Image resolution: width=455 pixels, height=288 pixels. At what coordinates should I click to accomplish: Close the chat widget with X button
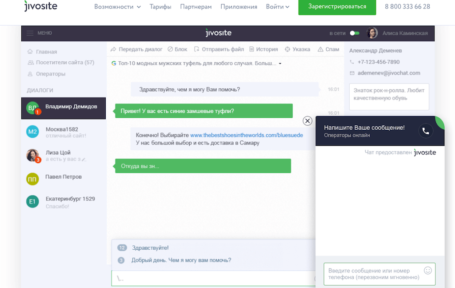point(307,121)
